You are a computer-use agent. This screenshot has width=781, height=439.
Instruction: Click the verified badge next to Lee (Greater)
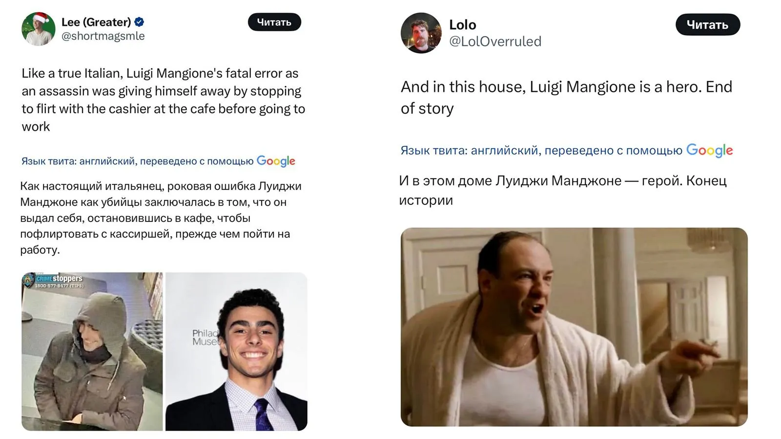(x=139, y=22)
